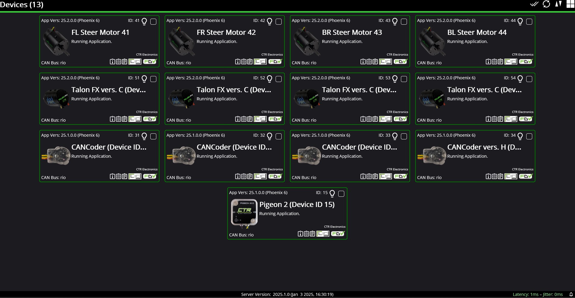Click the Server Version 2025.1.0 text

(x=287, y=294)
